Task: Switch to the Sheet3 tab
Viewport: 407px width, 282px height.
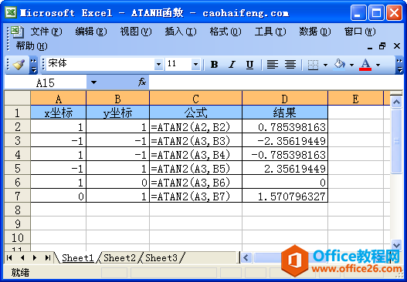Action: [x=161, y=257]
